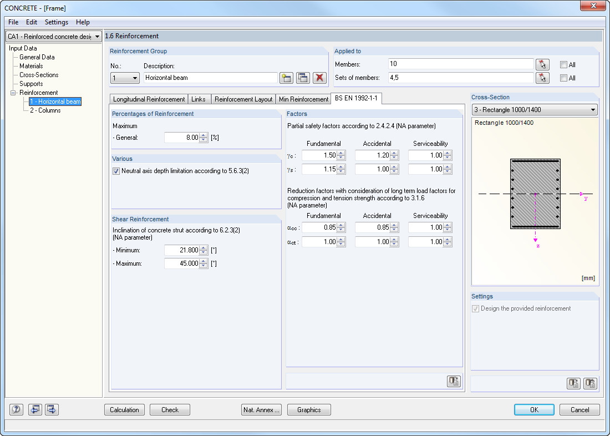This screenshot has height=436, width=610.
Task: Delete the Horizontal beam reinforcement group
Action: coord(319,78)
